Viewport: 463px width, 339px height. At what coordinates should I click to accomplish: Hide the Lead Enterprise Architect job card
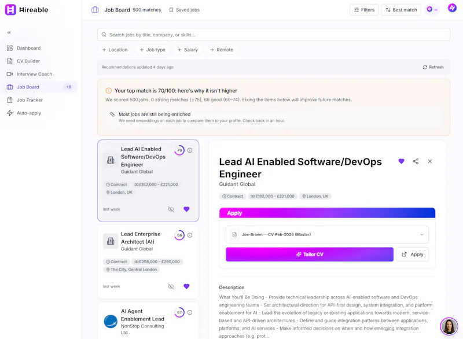coord(171,286)
